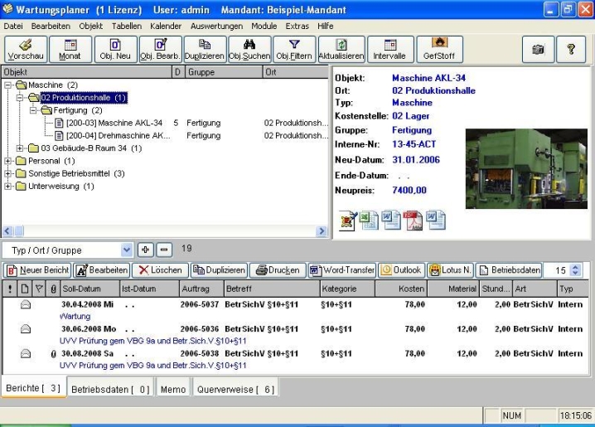The image size is (595, 427).
Task: Click the Neuer Bericht button
Action: pos(37,270)
